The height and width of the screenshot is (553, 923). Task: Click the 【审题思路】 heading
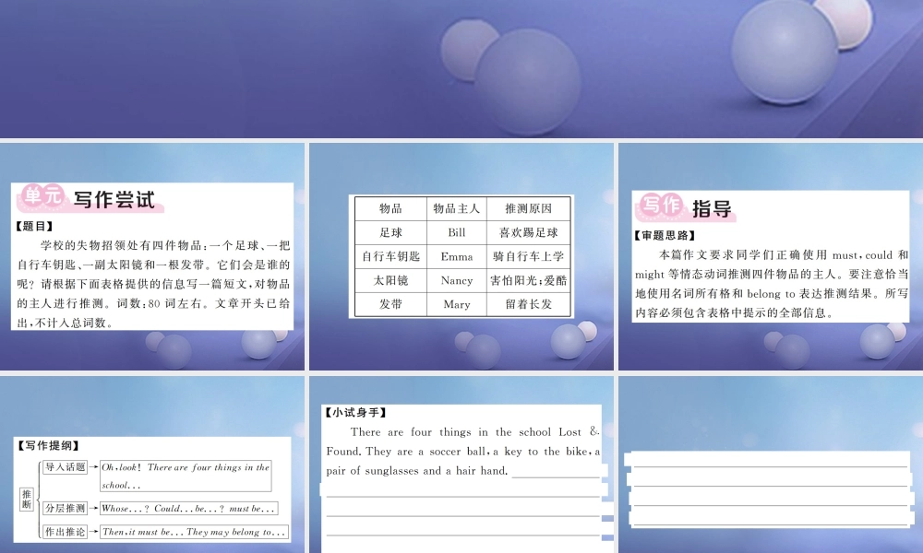(x=665, y=236)
